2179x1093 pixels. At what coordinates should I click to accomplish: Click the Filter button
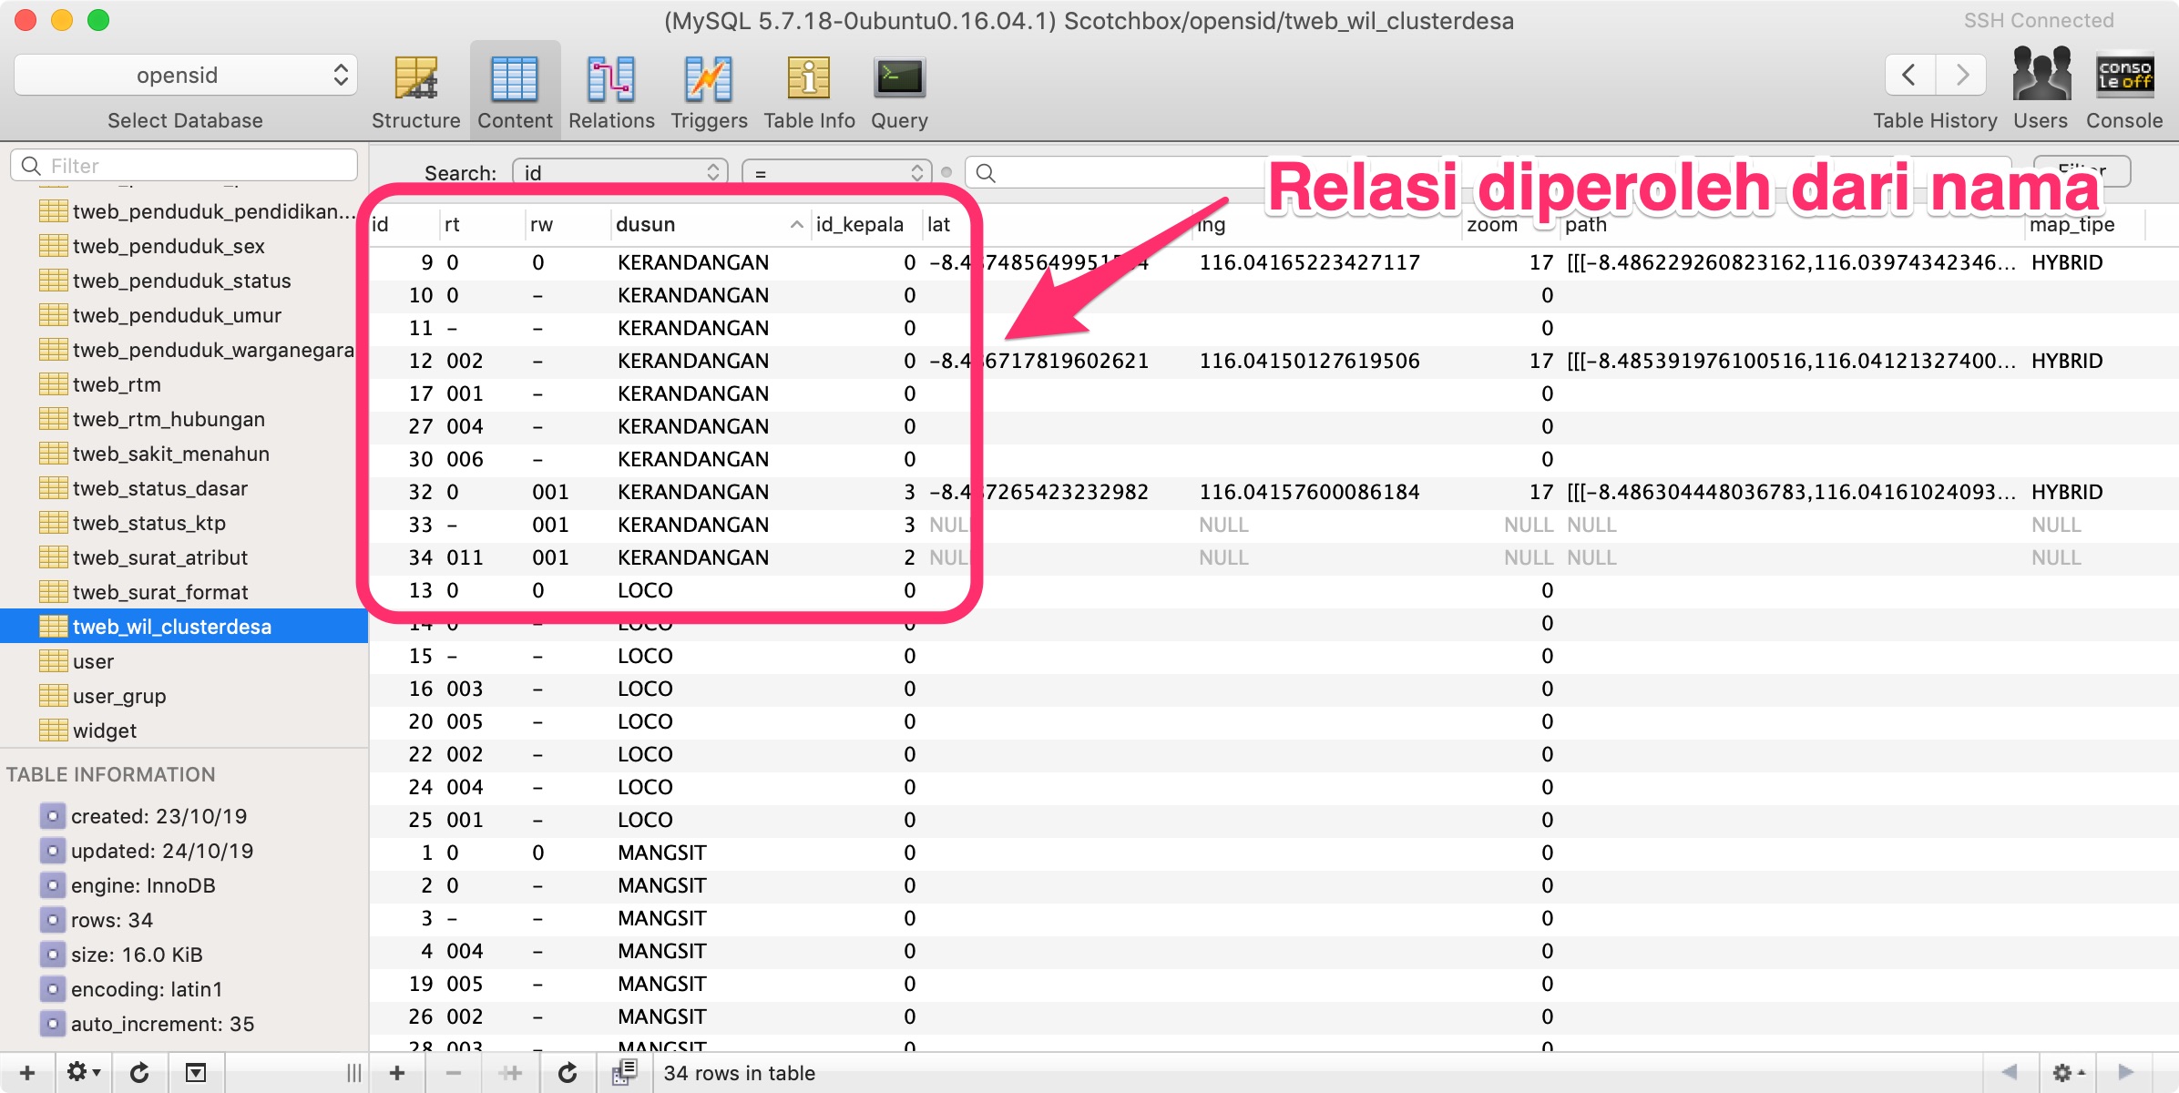pos(2082,170)
